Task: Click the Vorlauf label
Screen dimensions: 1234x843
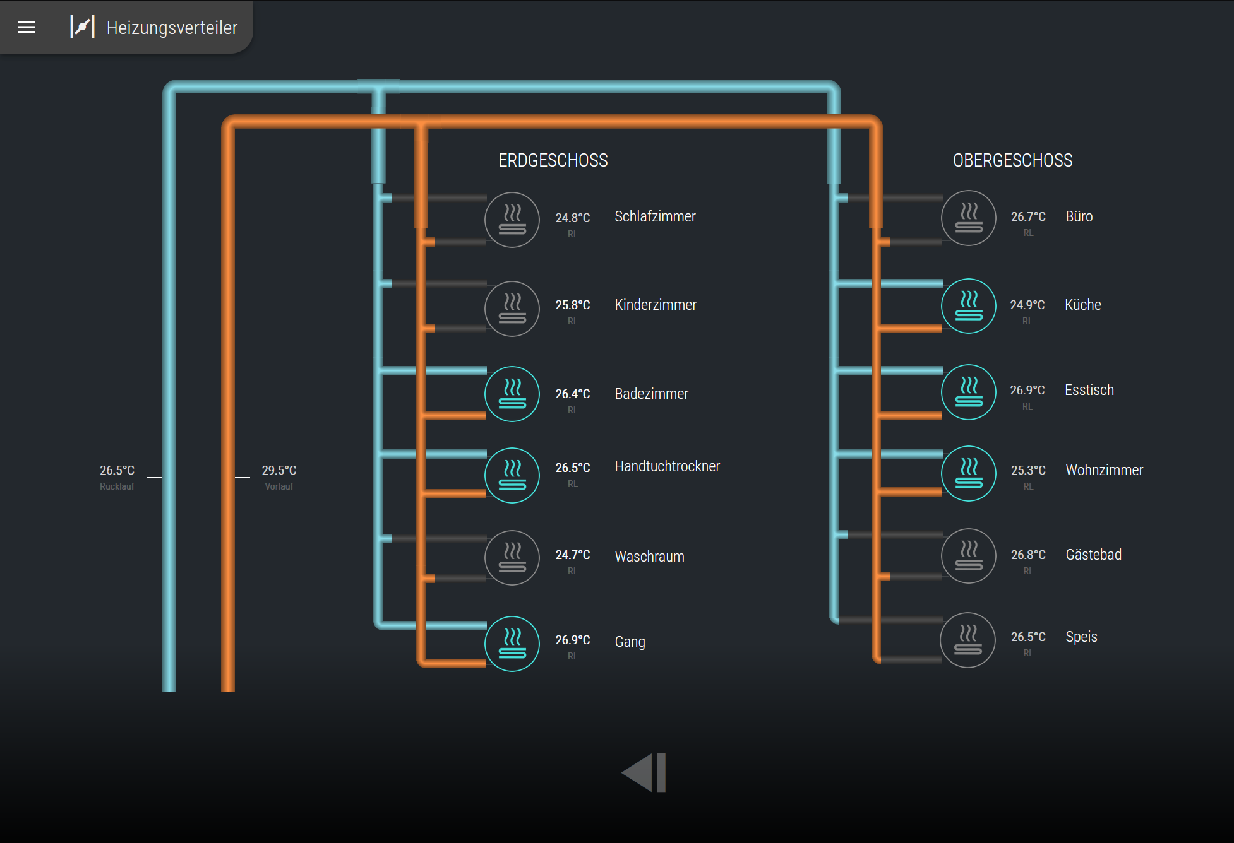Action: (x=279, y=486)
